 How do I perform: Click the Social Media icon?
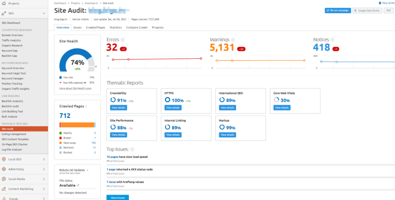pyautogui.click(x=3, y=179)
